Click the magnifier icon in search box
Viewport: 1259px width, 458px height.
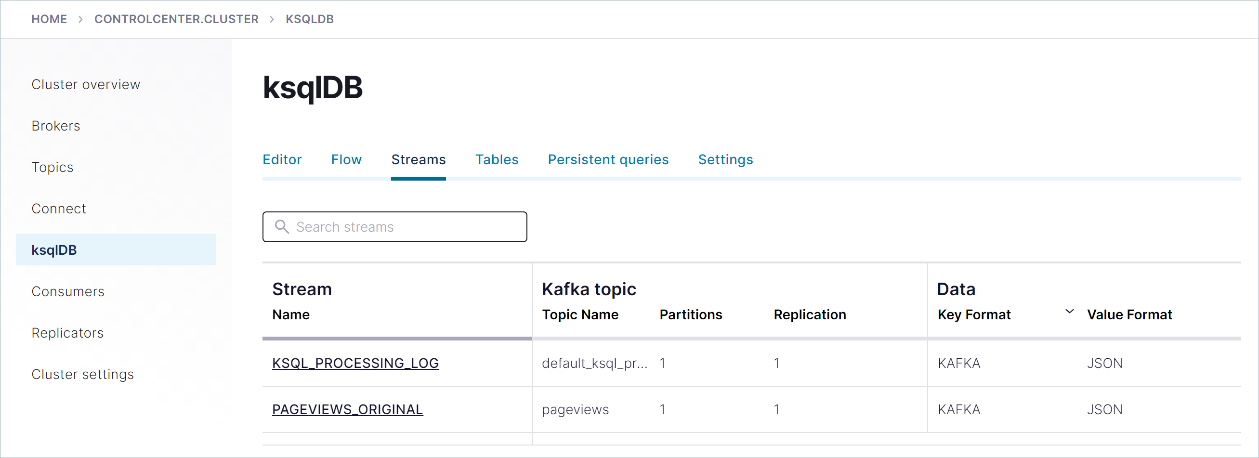click(281, 226)
